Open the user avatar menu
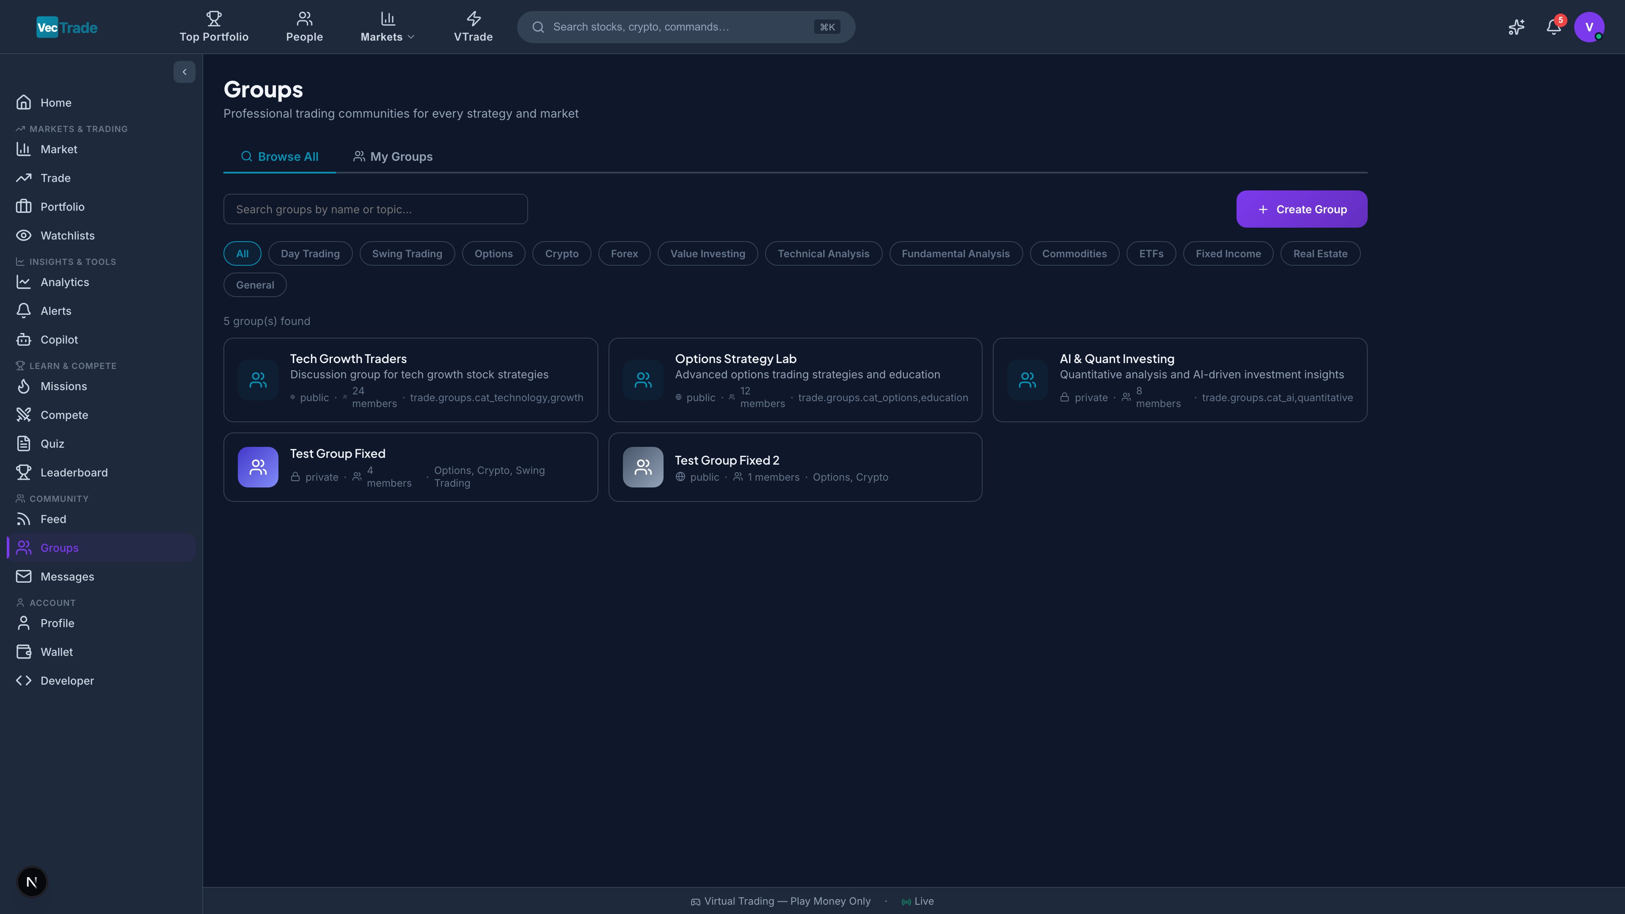This screenshot has height=914, width=1625. 1589,27
